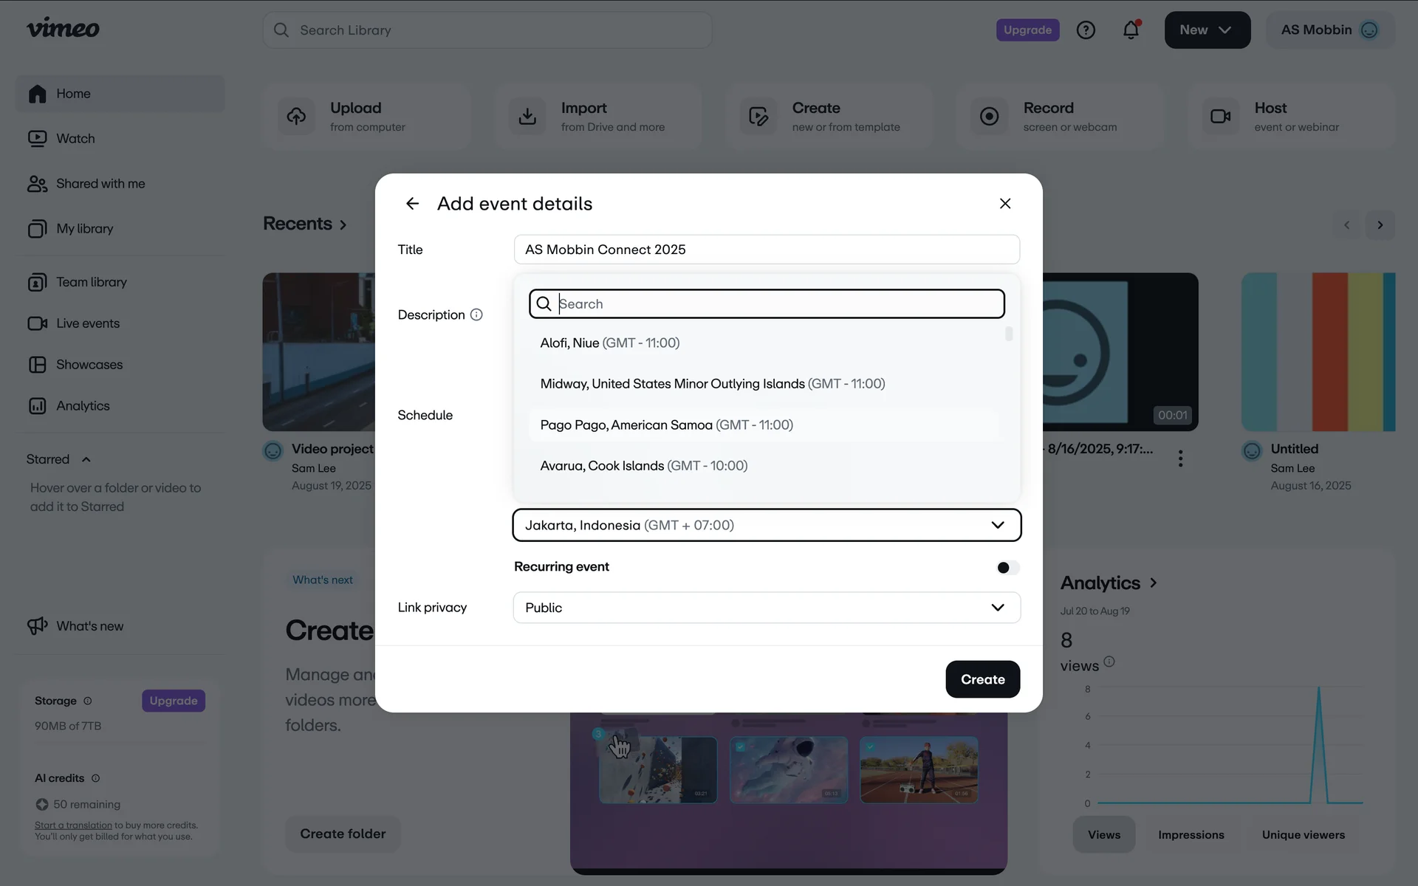1418x886 pixels.
Task: Open the notifications bell
Action: (x=1131, y=30)
